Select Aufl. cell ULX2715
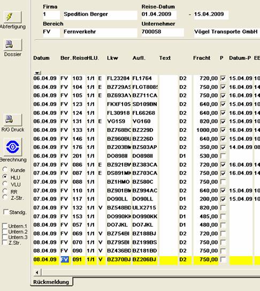The height and width of the screenshot is (291, 260). point(145,208)
